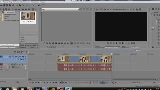Copy preview snapshot to clipboard icon
This screenshot has height=90, width=160.
pyautogui.click(x=137, y=9)
